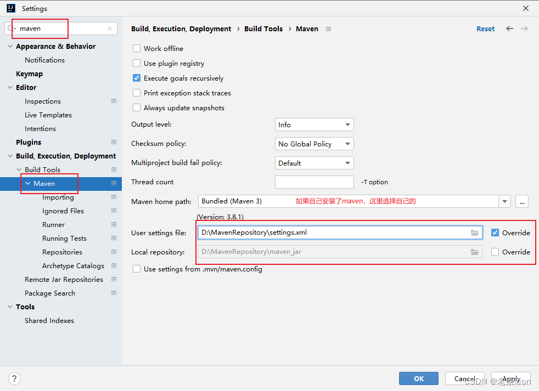The image size is (539, 391).
Task: Click project icon next to Package Search
Action: pyautogui.click(x=114, y=293)
